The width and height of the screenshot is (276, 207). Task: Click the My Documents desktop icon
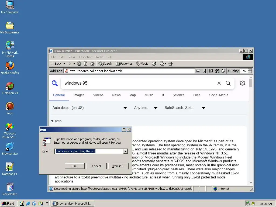(x=10, y=28)
